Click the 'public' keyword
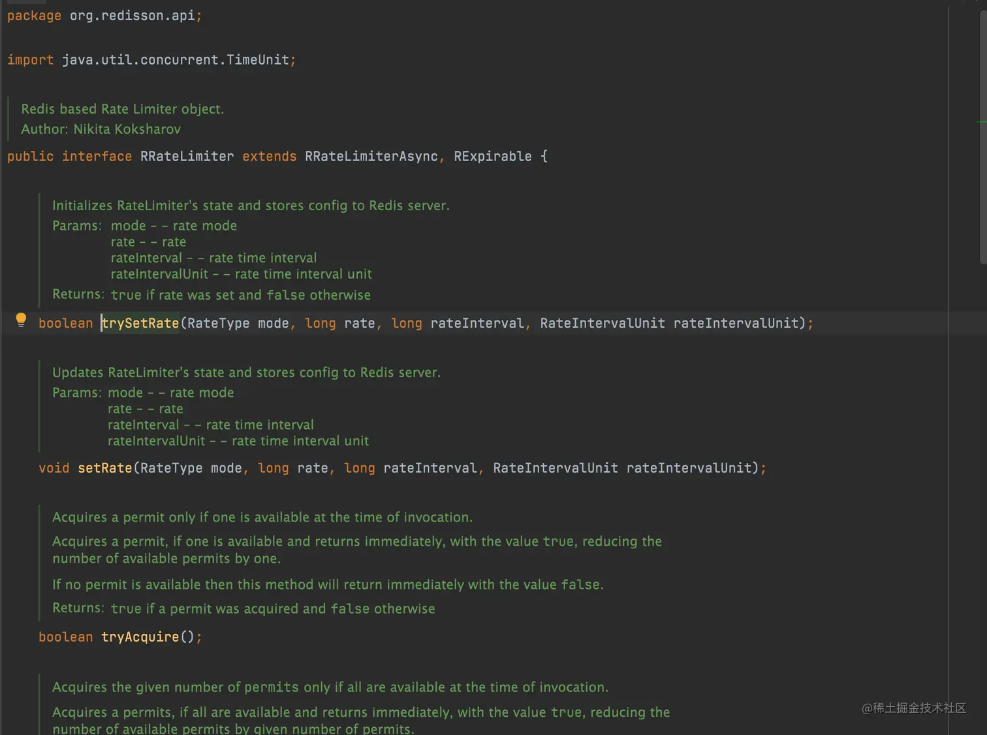The width and height of the screenshot is (987, 735). pyautogui.click(x=30, y=157)
